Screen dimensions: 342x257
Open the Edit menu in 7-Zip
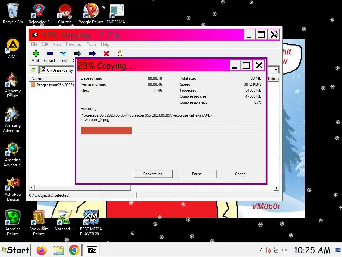pos(45,44)
